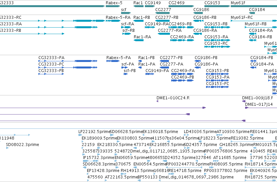The width and height of the screenshot is (277, 182).
Task: Select the CG9186 gene label
Action: click(x=201, y=9)
